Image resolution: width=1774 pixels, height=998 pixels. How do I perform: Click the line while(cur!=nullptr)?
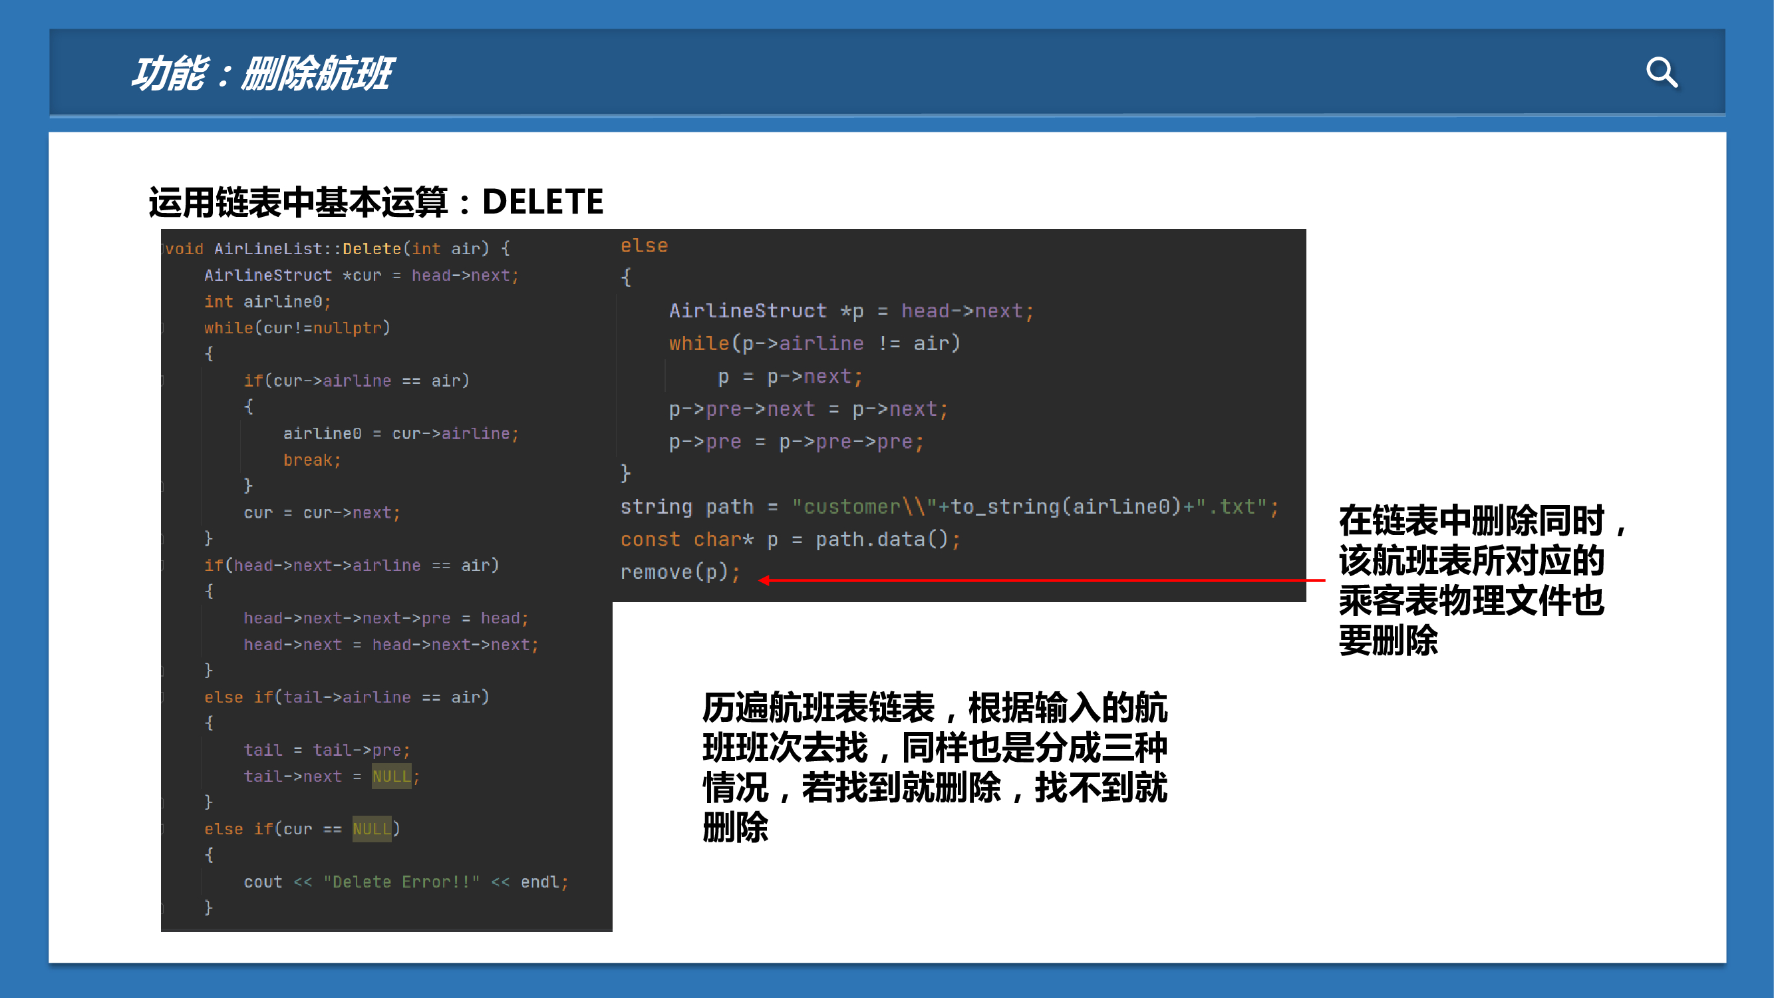click(x=297, y=328)
